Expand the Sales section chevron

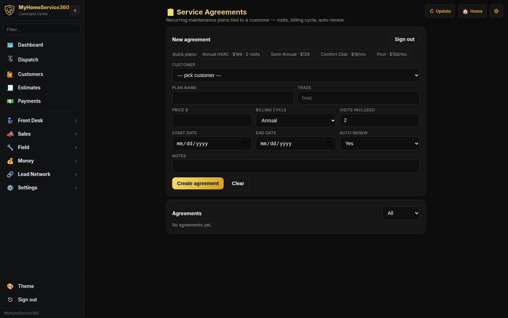pos(76,134)
